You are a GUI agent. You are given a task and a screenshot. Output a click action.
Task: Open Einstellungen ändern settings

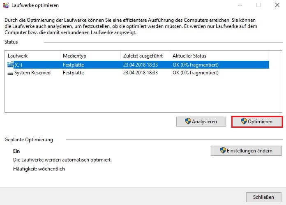click(x=246, y=151)
